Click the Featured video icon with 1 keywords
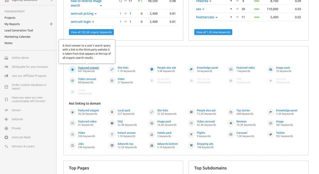319x174 pixels. point(231,70)
